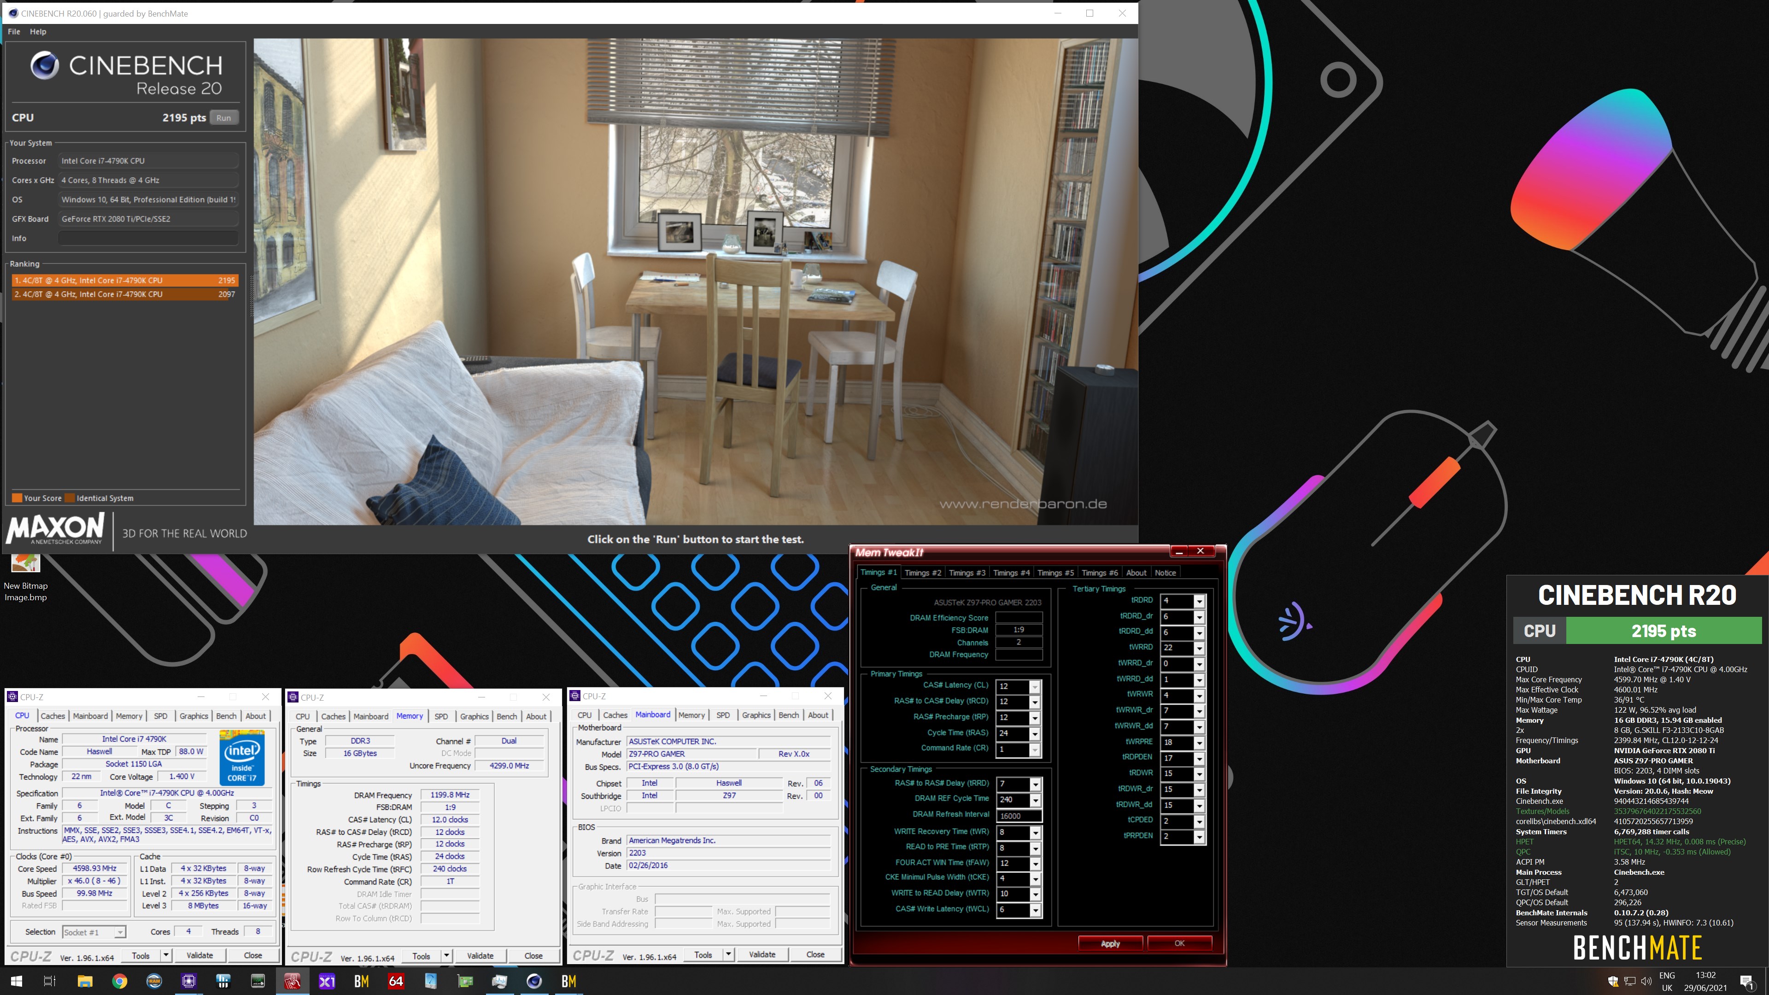This screenshot has height=995, width=1769.
Task: Click Tools button in the CPU-Z Memory window
Action: click(421, 956)
